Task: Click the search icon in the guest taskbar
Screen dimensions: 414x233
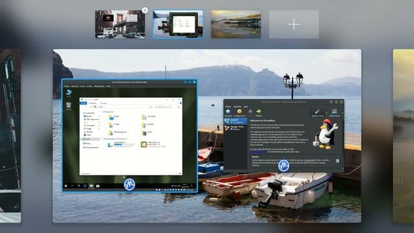Action: coord(72,186)
